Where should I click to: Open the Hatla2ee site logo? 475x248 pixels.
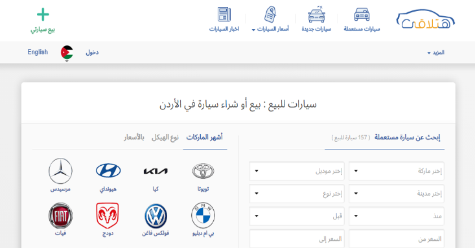[x=426, y=19]
